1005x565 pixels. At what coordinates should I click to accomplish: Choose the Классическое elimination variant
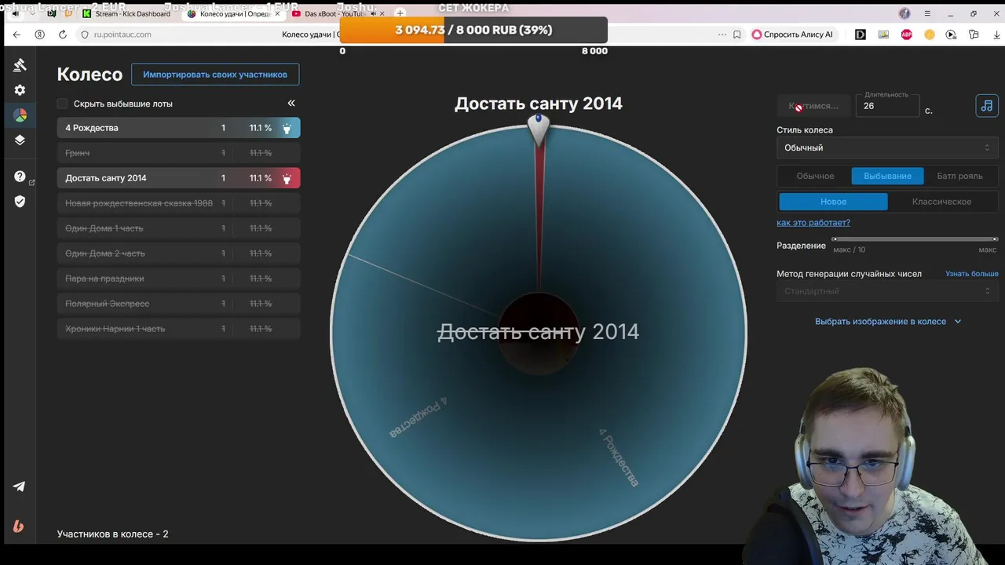(x=941, y=202)
